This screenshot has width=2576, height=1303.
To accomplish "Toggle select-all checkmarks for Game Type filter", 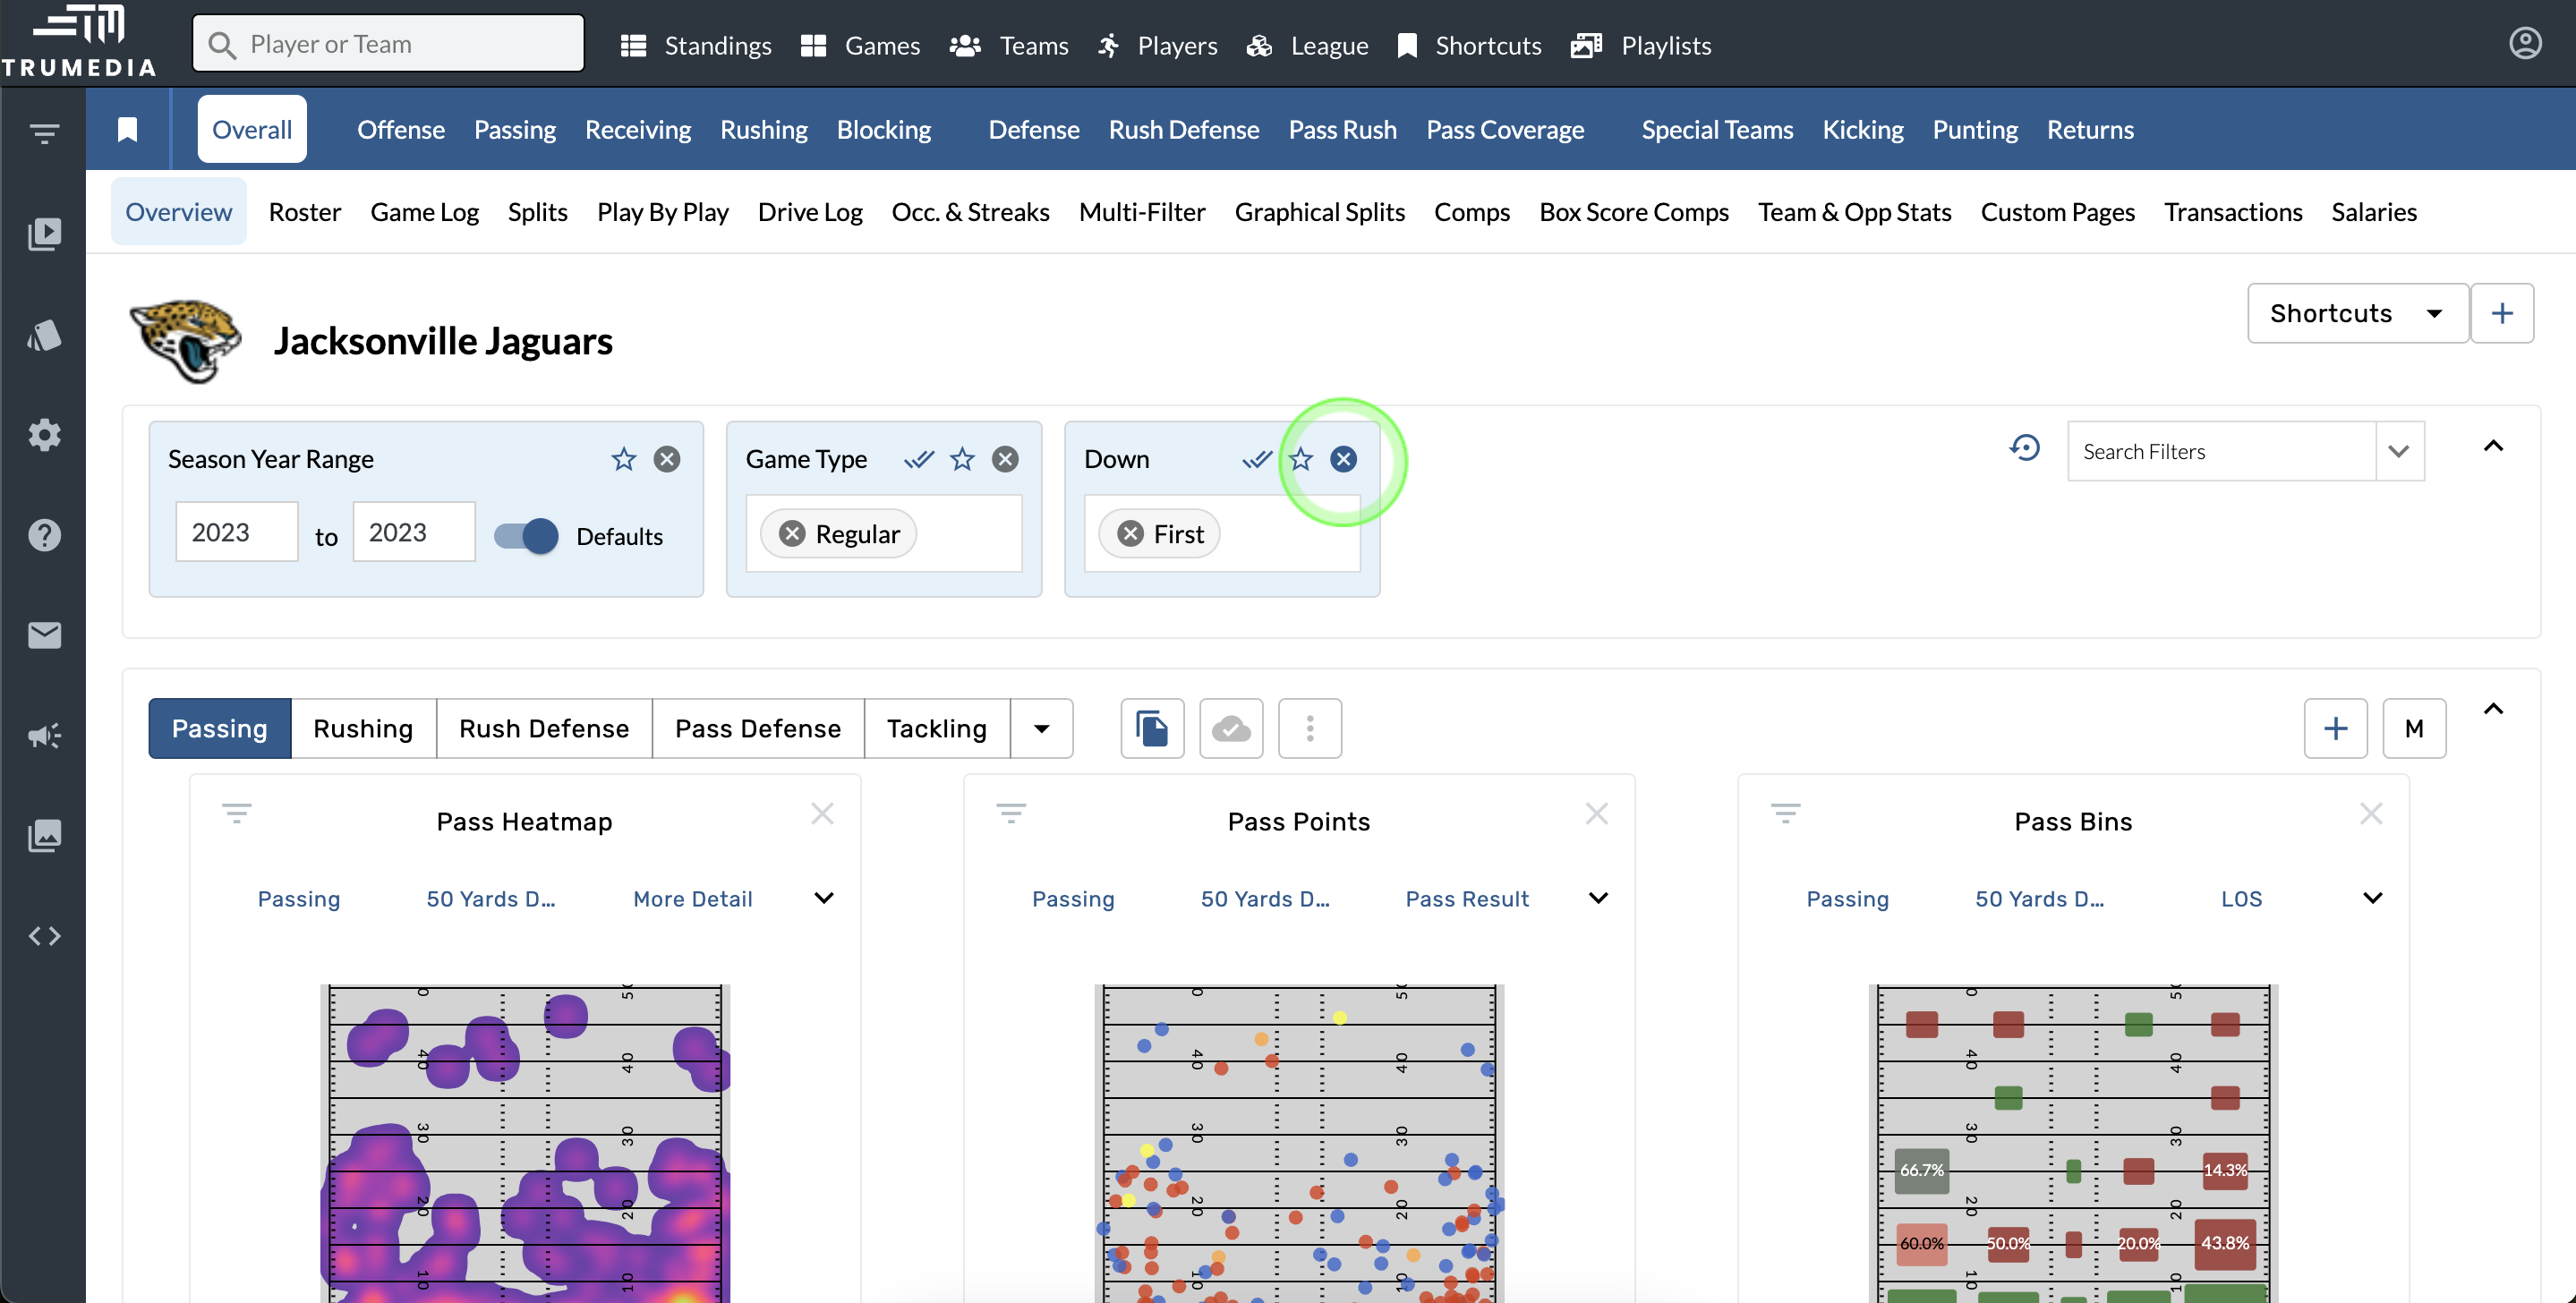I will (x=918, y=459).
